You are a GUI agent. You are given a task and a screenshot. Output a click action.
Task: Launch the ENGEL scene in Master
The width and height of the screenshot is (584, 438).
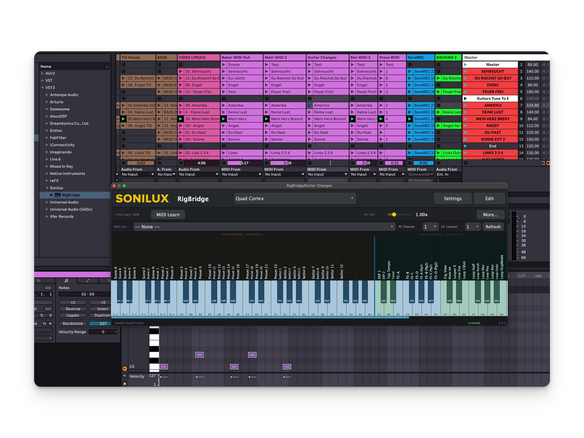(x=465, y=85)
